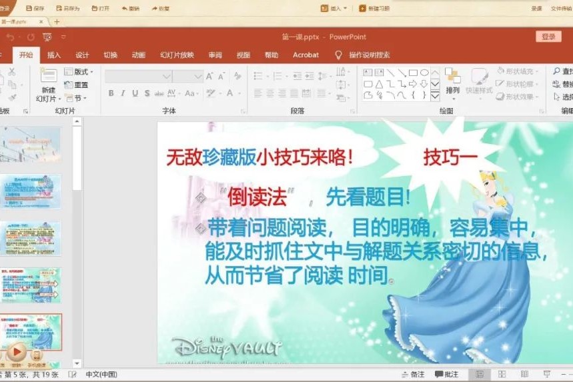This screenshot has height=382, width=573.
Task: Click the Format Painter brush icon
Action: 12,97
